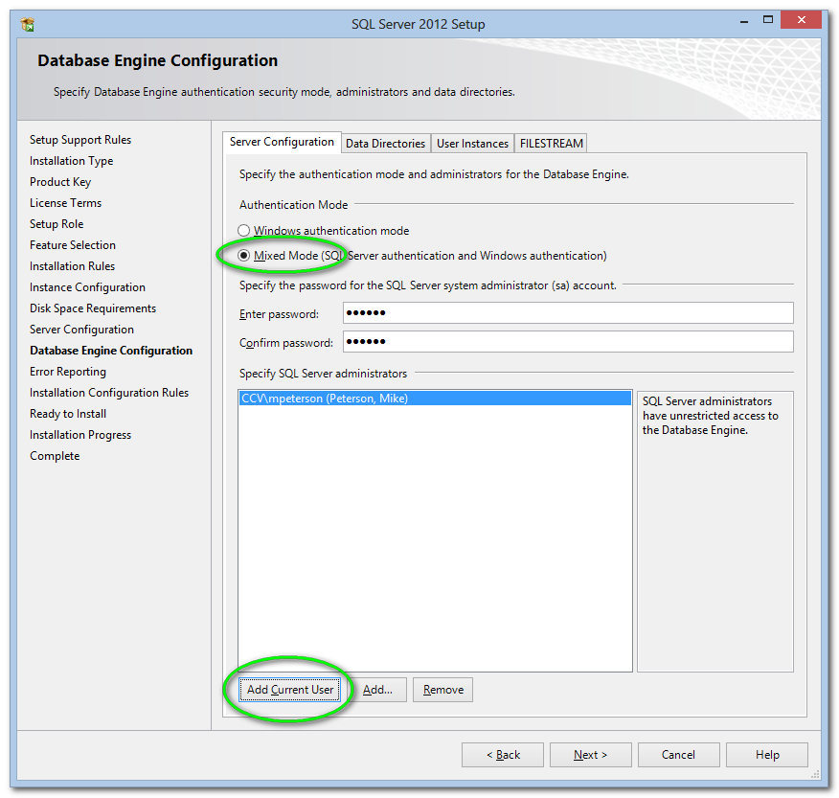This screenshot has width=839, height=798.
Task: Click the SQL Server Setup title bar icon
Action: coord(28,24)
